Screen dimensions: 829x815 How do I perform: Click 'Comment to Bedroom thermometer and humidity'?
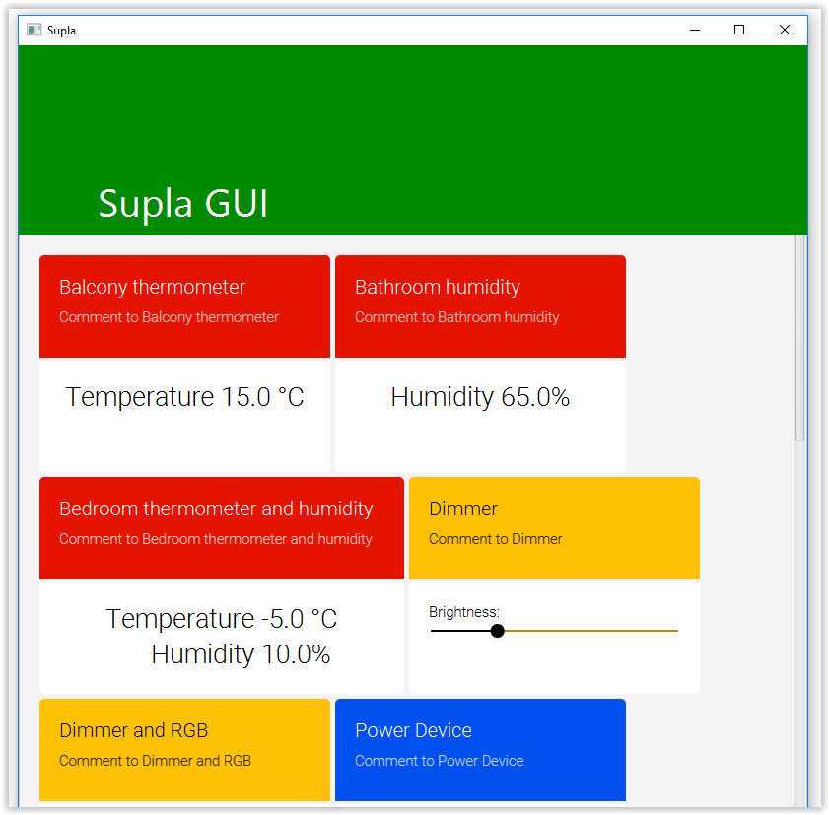(216, 539)
